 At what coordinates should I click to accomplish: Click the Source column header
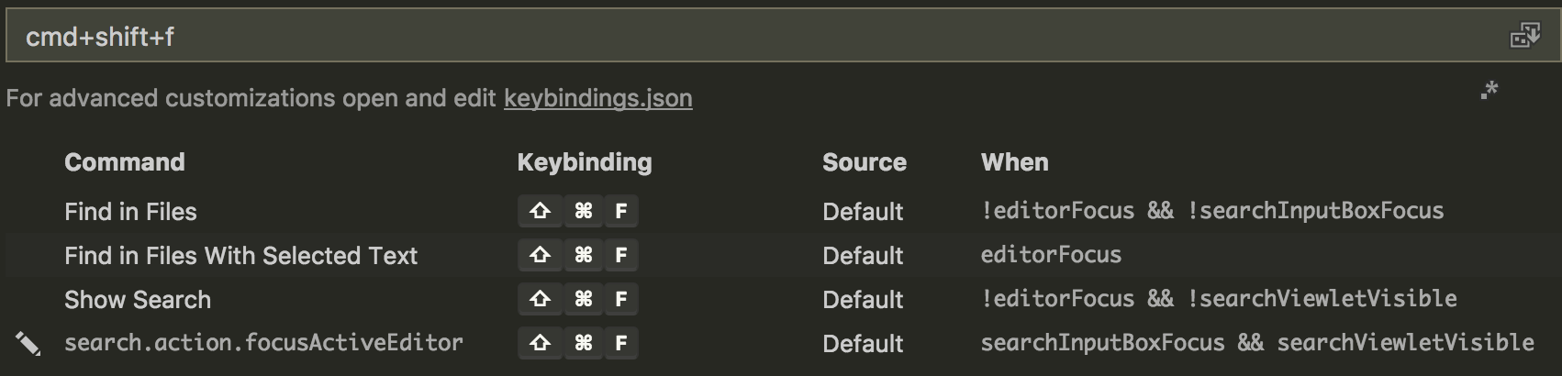pyautogui.click(x=864, y=162)
